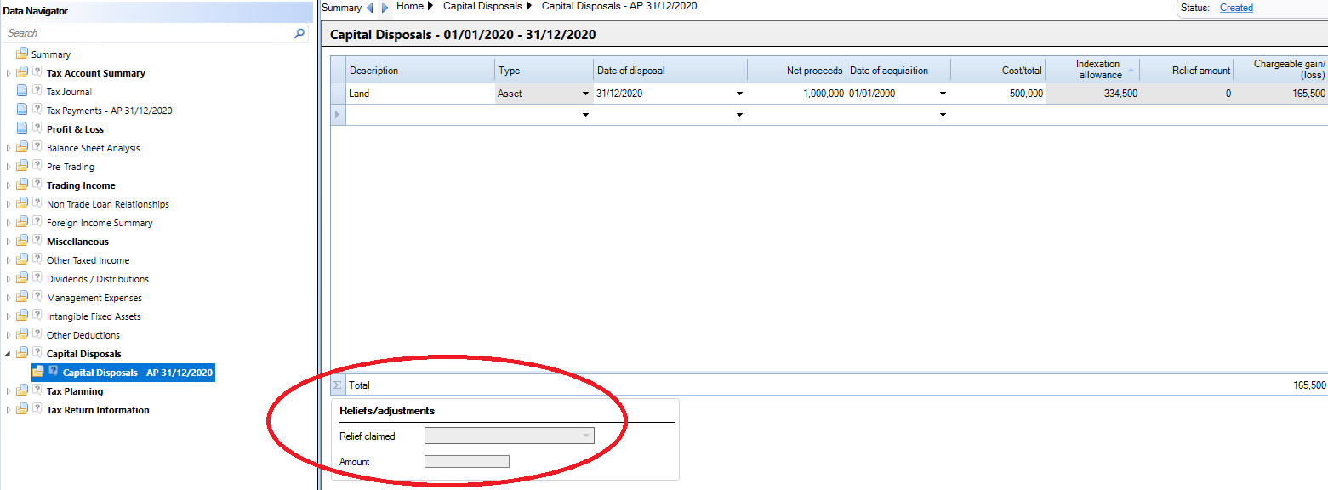Click the Profit & Loss page icon
Screen dimensions: 1328x490
(22, 129)
